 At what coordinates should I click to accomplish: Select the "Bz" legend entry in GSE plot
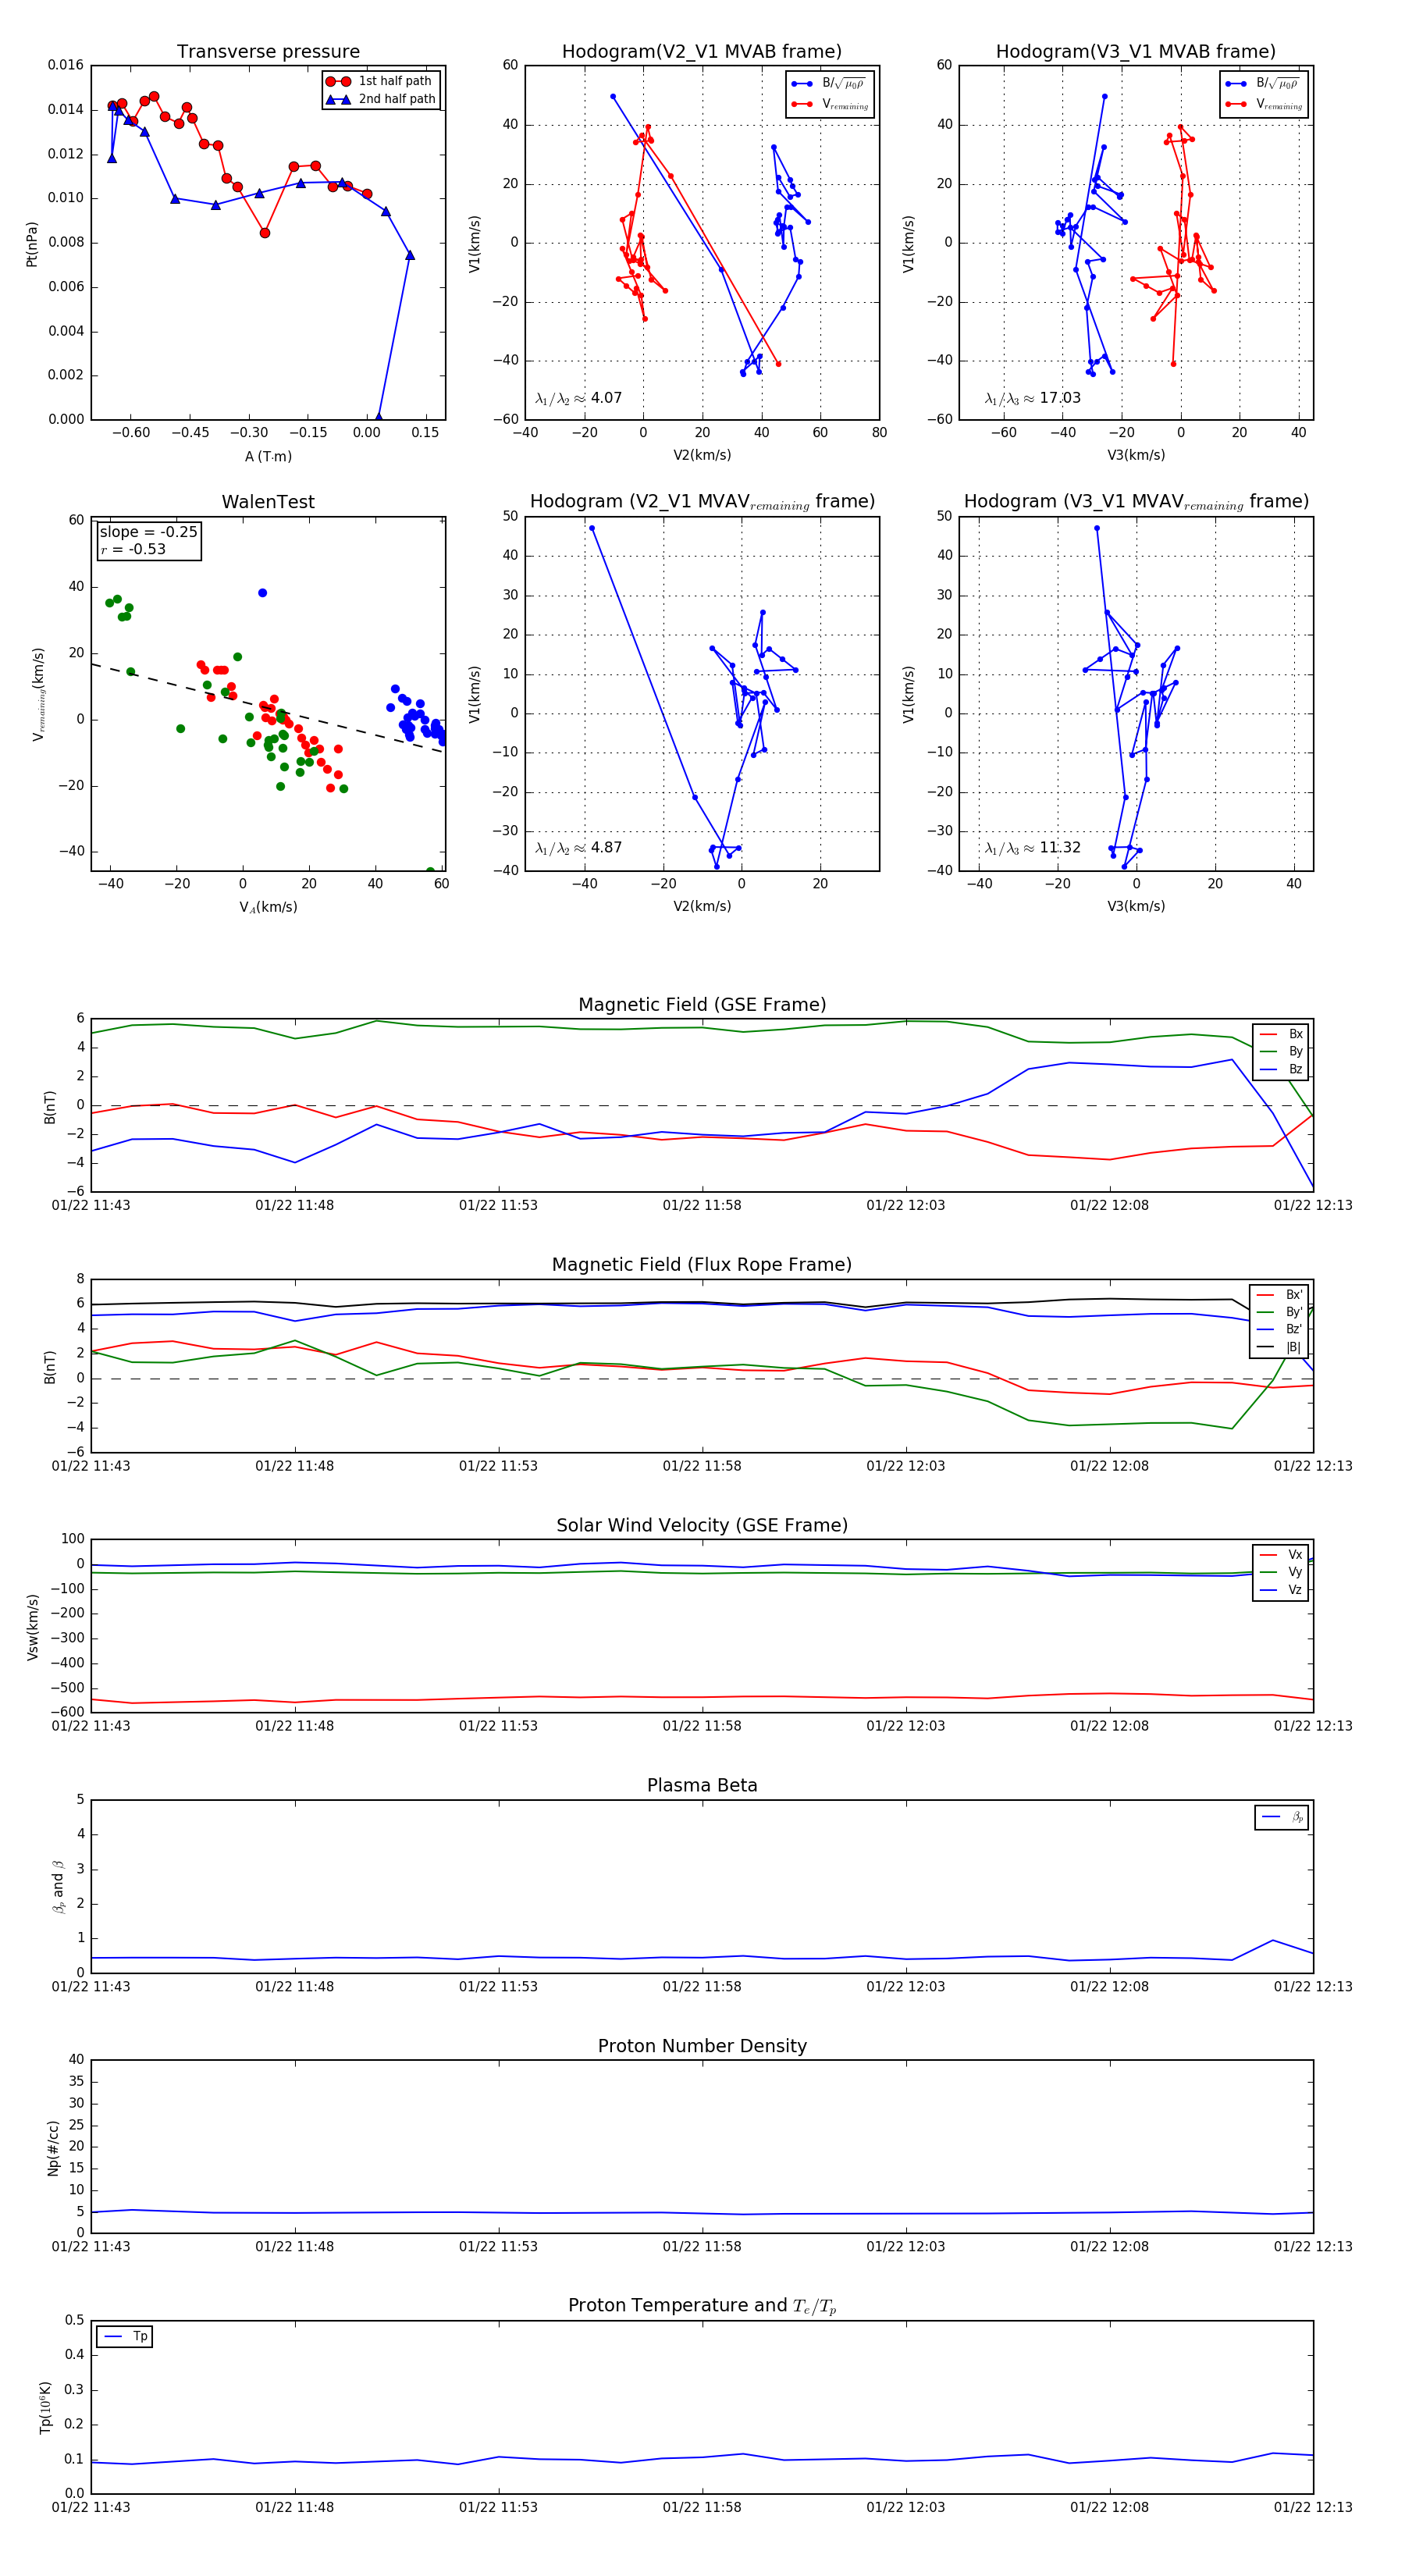tap(1281, 1070)
